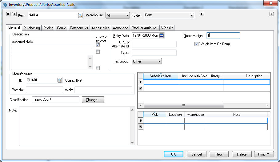The image size is (280, 162).
Task: Click the inventory tag icon in title bar
Action: 5,5
